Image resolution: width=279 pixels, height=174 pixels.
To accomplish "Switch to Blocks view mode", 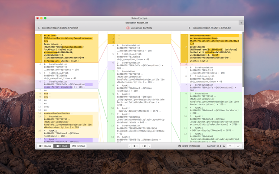I will pos(46,146).
